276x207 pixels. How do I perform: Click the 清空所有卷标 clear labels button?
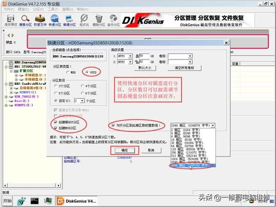coord(184,68)
